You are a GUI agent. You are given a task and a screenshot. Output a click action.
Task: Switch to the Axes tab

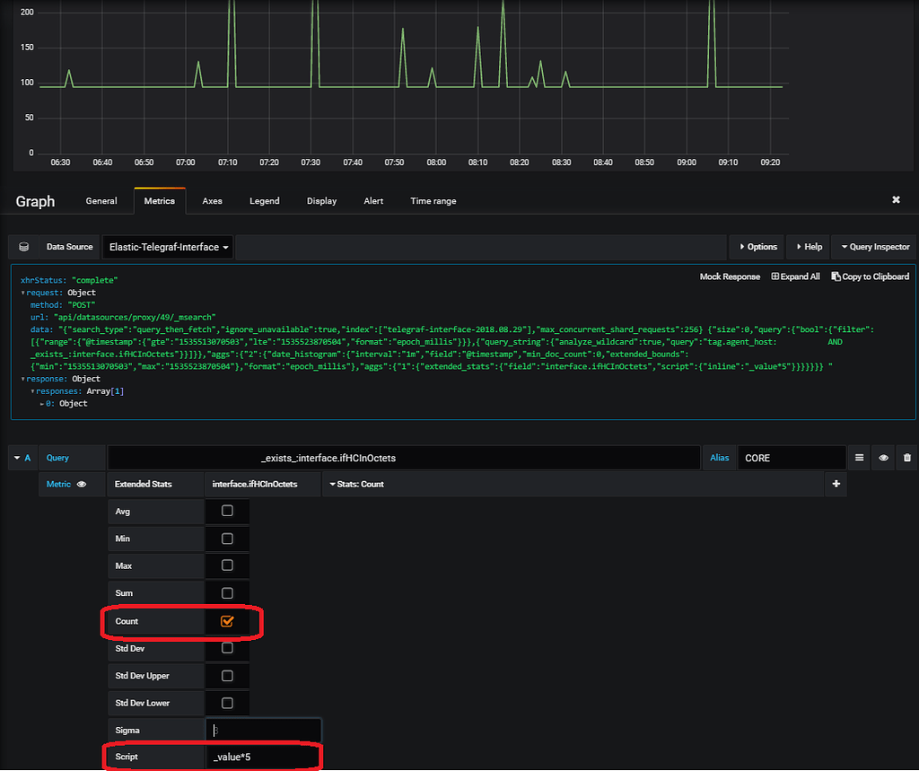point(212,200)
